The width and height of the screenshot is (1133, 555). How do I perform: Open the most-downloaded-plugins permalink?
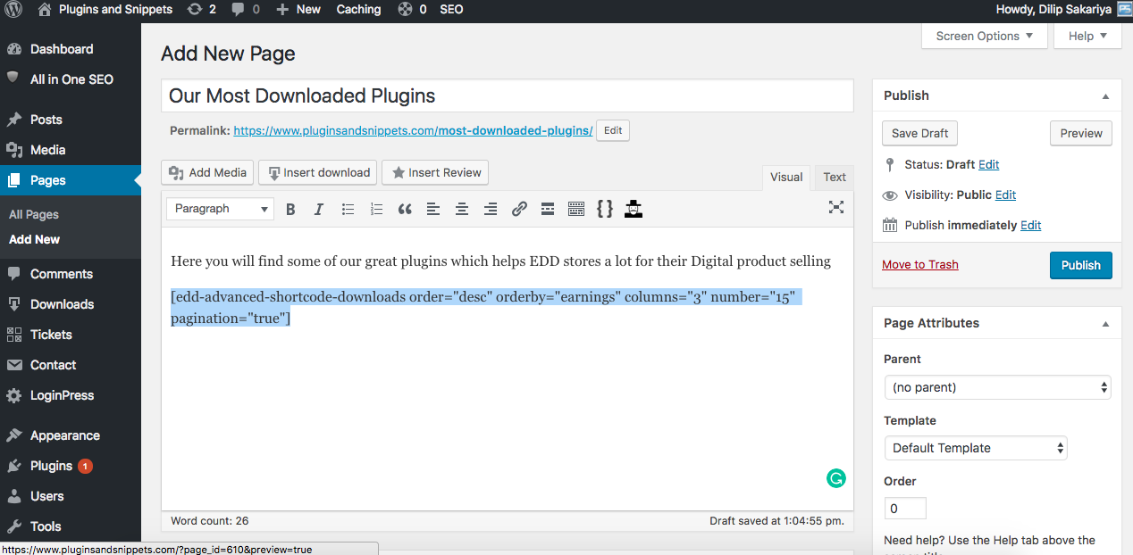click(x=413, y=130)
